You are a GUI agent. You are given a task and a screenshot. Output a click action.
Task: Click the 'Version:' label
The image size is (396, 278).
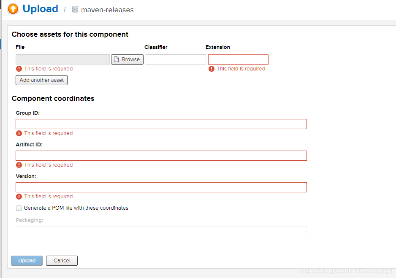(x=26, y=176)
